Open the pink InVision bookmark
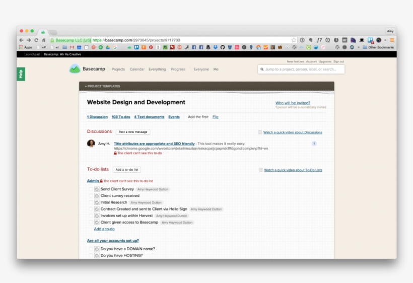The width and height of the screenshot is (413, 283). (237, 47)
